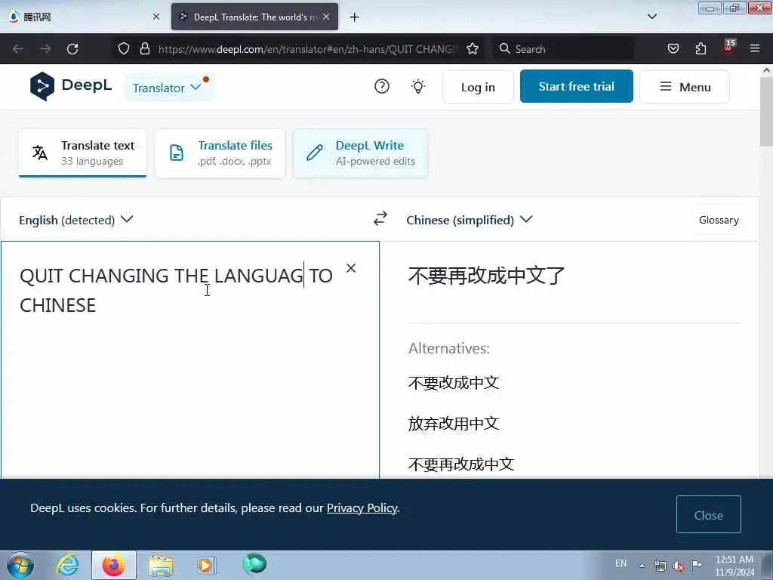Click the Firefox Search box
773x580 pixels.
(x=563, y=49)
